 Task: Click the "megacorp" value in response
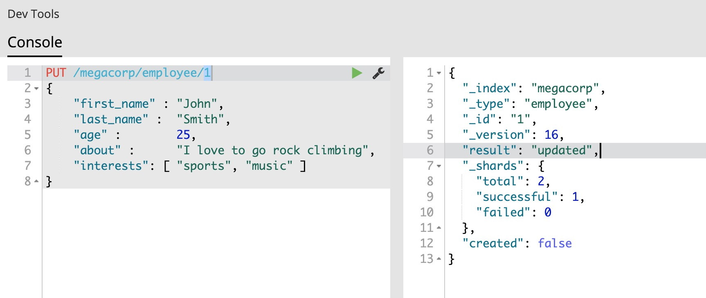tap(565, 89)
